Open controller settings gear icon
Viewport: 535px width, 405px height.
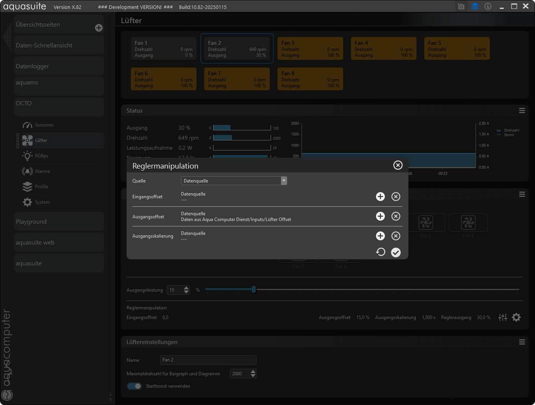[x=516, y=317]
